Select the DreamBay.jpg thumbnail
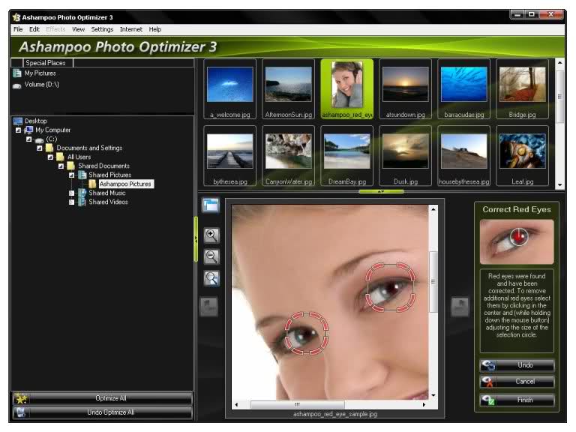 point(347,156)
